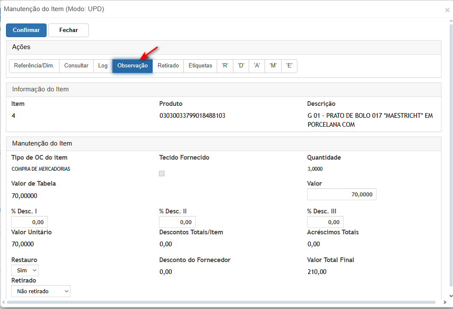Expand the Restauro dropdown
The image size is (453, 309).
[x=25, y=270]
